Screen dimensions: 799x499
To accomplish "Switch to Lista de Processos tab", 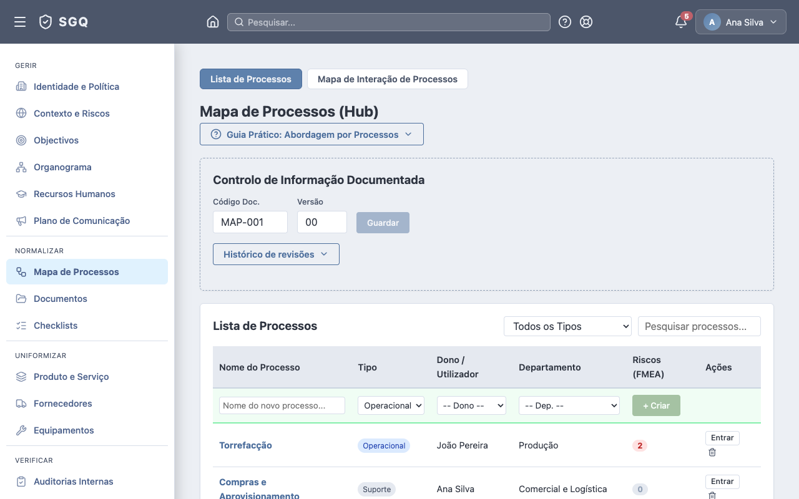I will pos(251,79).
